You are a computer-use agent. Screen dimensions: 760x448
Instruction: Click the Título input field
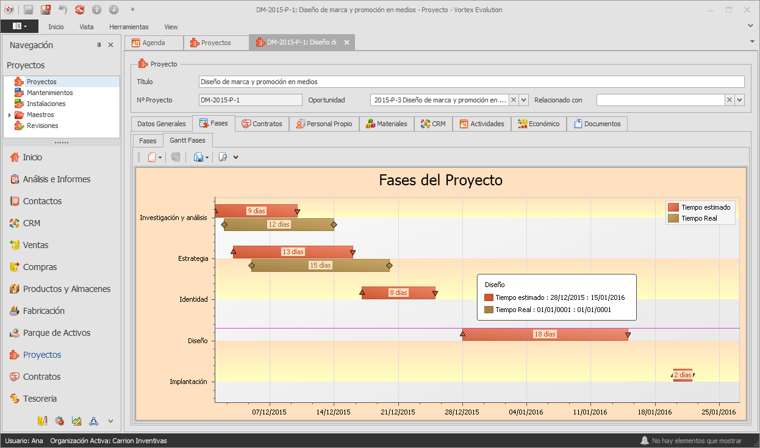(x=471, y=82)
